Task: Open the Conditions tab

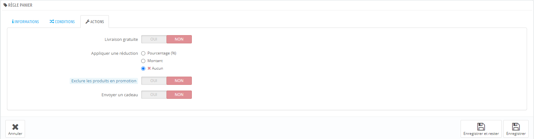Action: point(62,22)
